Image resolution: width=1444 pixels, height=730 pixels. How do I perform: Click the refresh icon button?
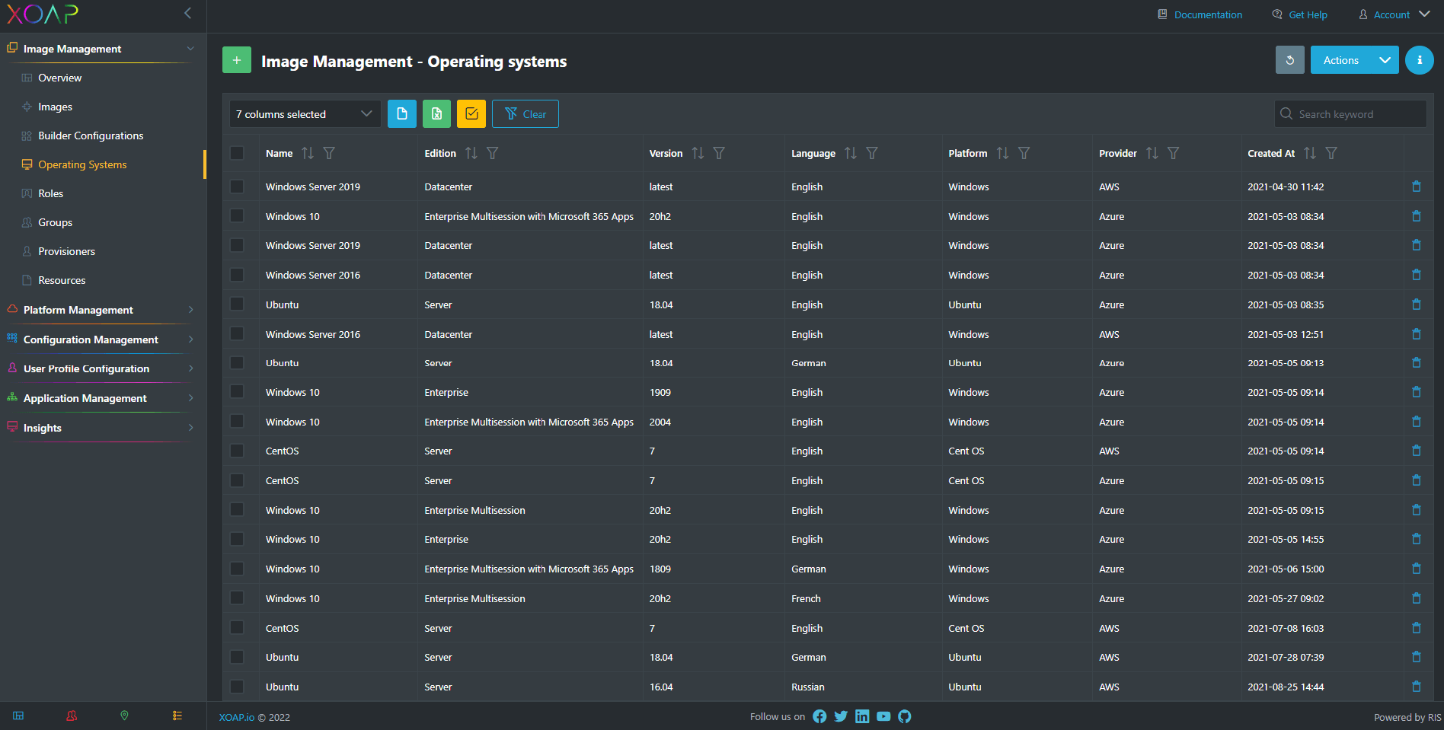tap(1289, 60)
